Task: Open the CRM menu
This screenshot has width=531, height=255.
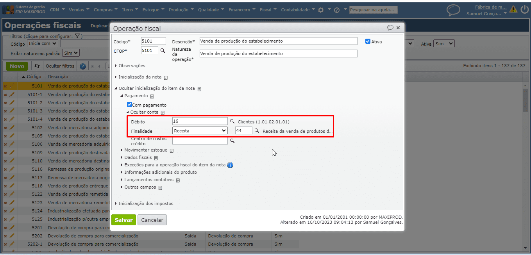Action: click(57, 10)
